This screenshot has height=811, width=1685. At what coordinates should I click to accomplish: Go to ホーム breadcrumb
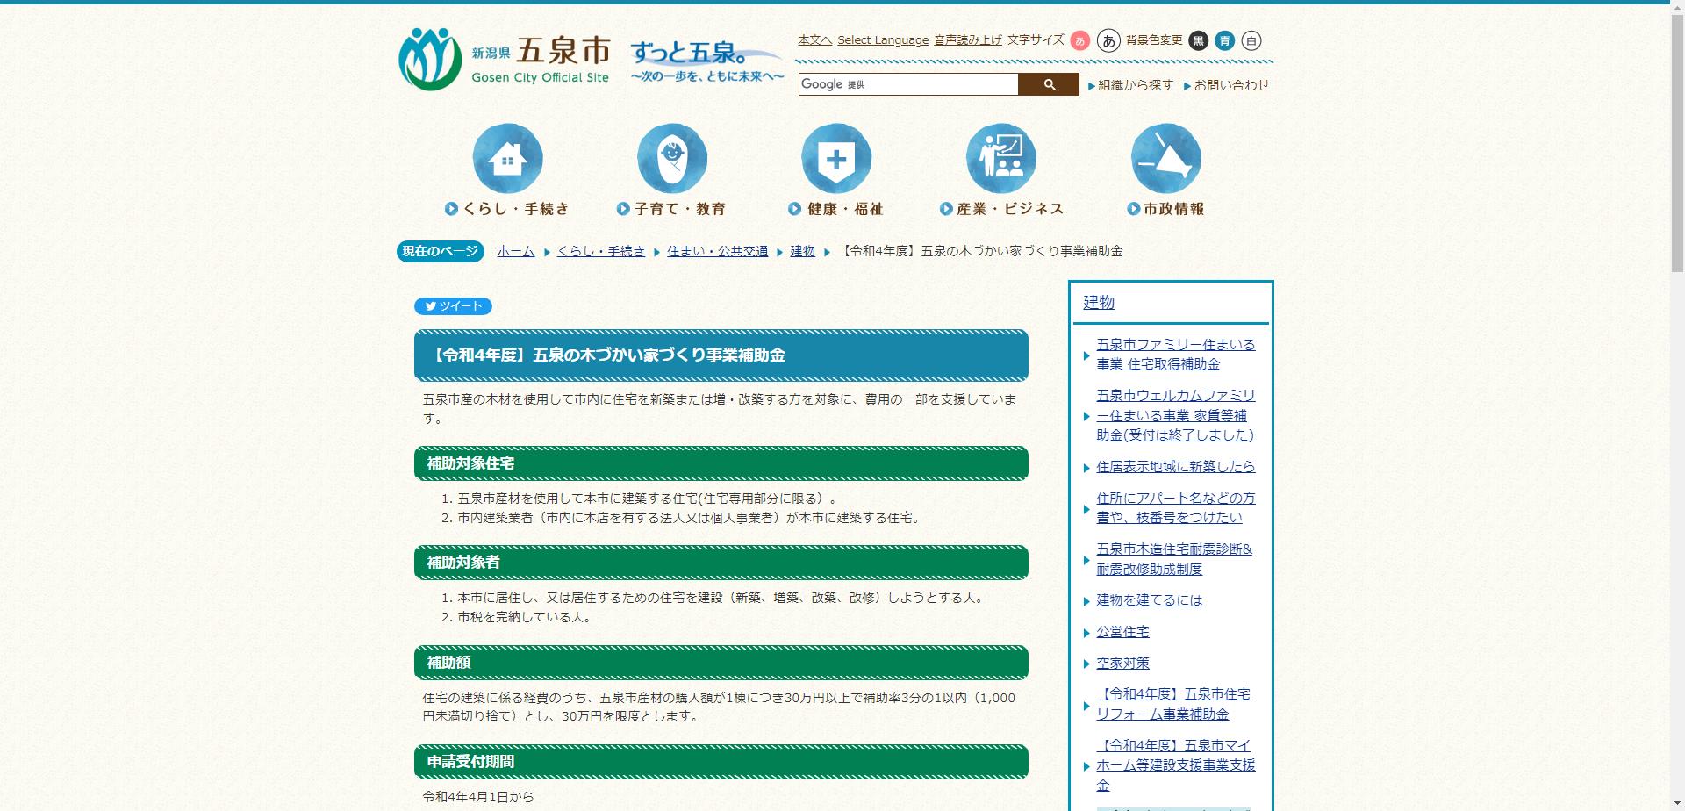(x=515, y=251)
